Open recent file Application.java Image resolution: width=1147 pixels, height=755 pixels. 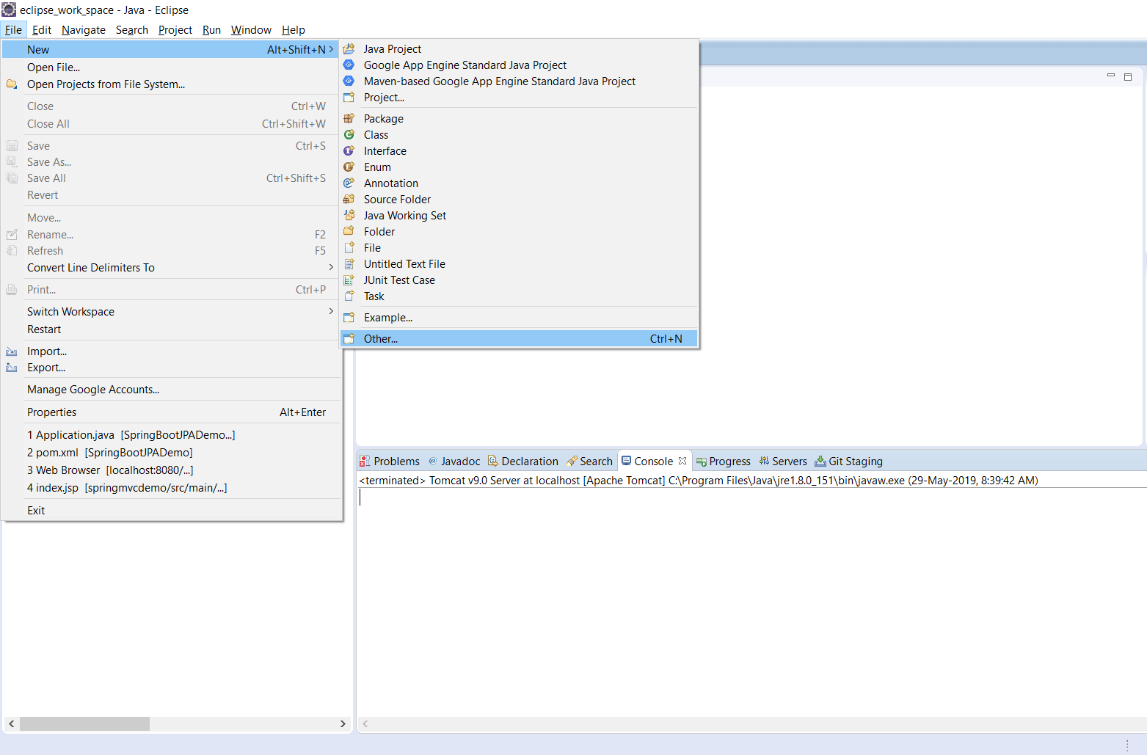tap(131, 435)
